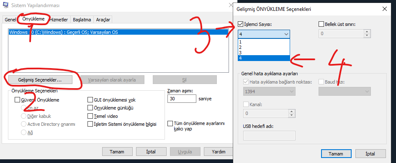The width and height of the screenshot is (396, 163).
Task: Click İptal in Sistem Yapılandırması window
Action: click(x=151, y=152)
